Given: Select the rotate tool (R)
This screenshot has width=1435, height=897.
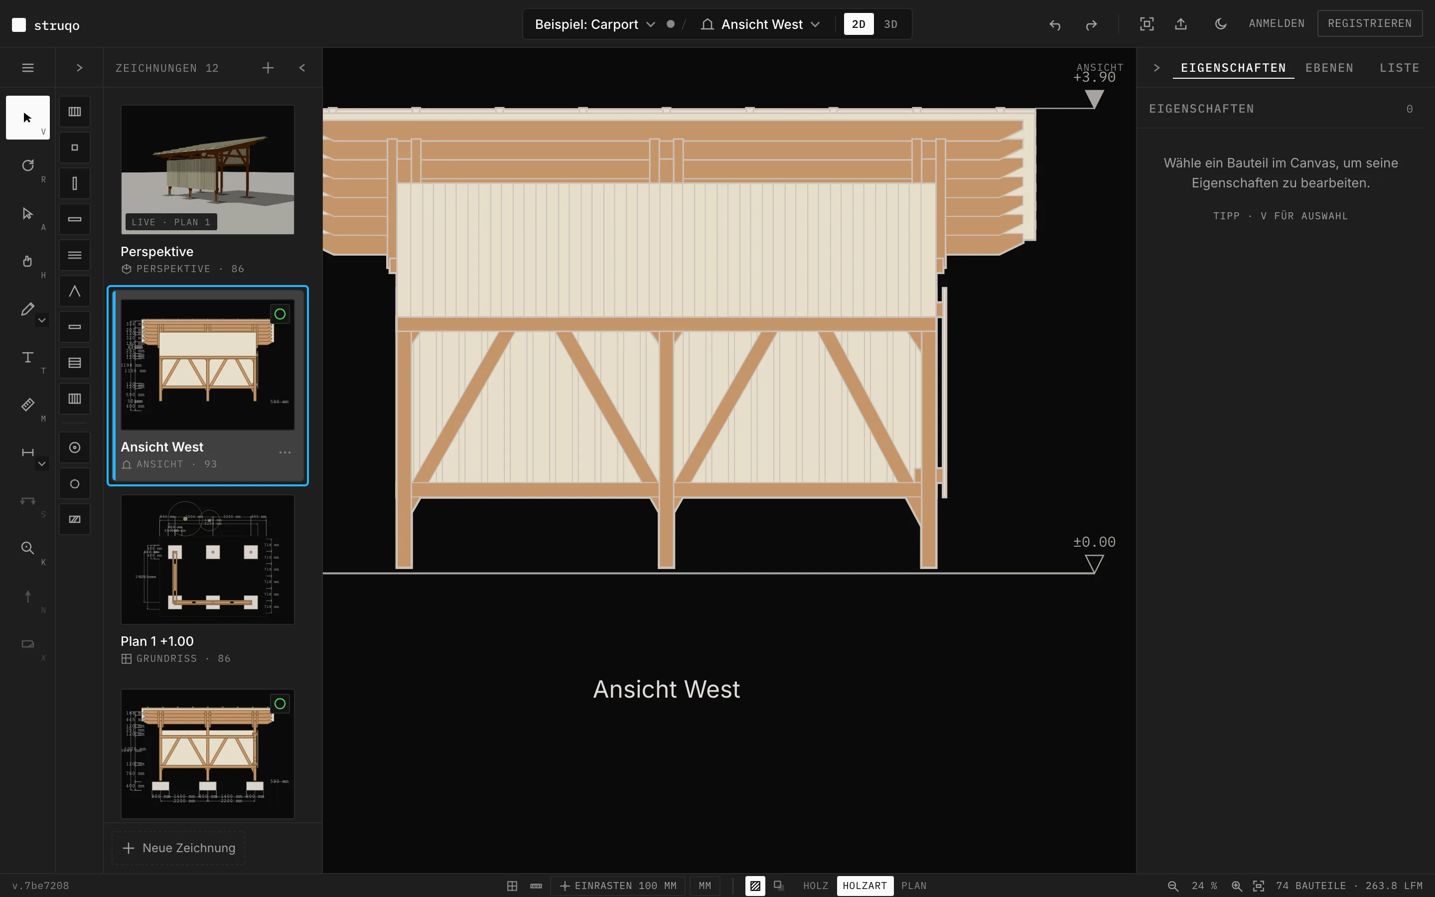Looking at the screenshot, I should (27, 165).
